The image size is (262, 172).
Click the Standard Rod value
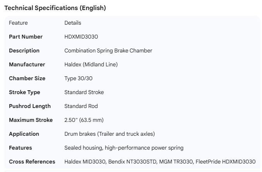pyautogui.click(x=81, y=106)
